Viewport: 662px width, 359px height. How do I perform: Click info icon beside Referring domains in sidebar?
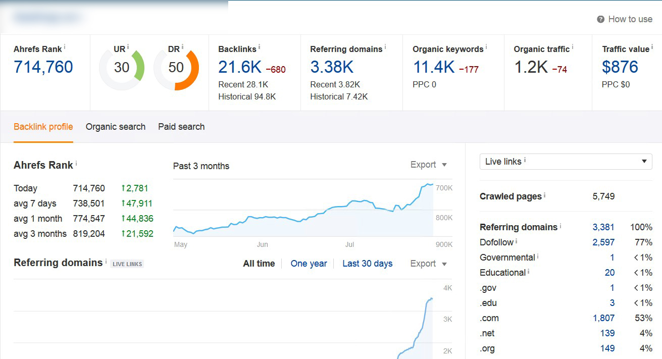tap(561, 226)
